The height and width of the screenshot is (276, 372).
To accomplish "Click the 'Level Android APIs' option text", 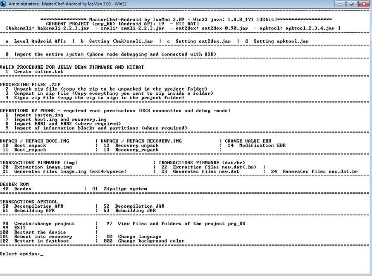I will click(x=40, y=41).
